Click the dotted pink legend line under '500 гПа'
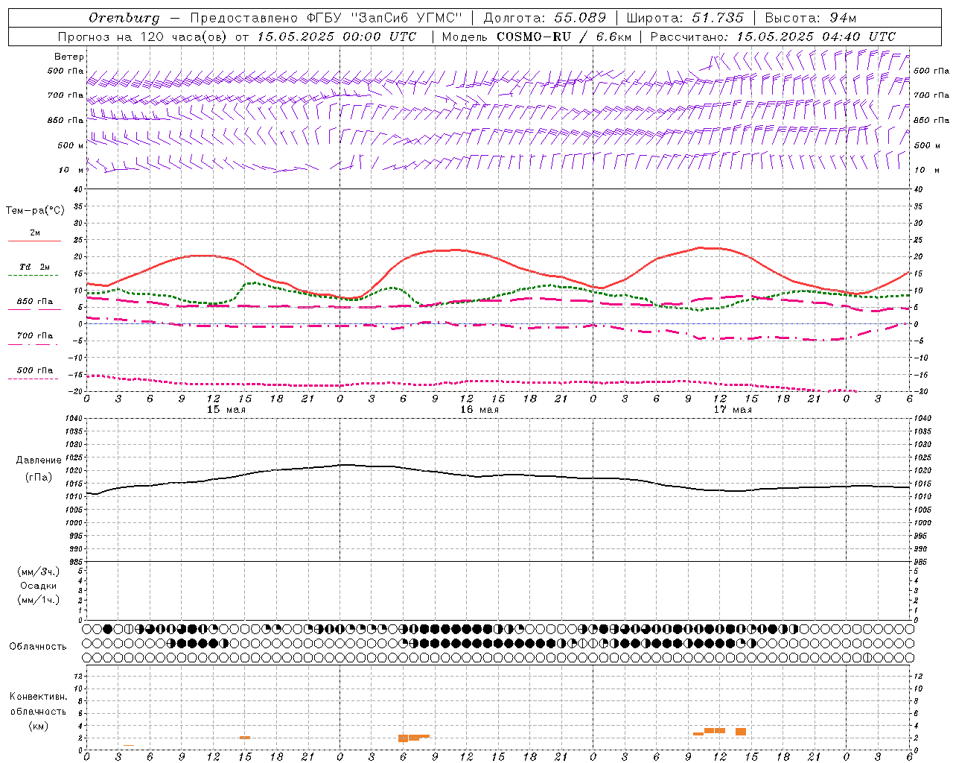This screenshot has width=953, height=763. click(33, 379)
